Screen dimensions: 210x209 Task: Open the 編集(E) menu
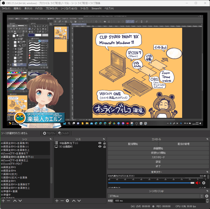[17, 8]
